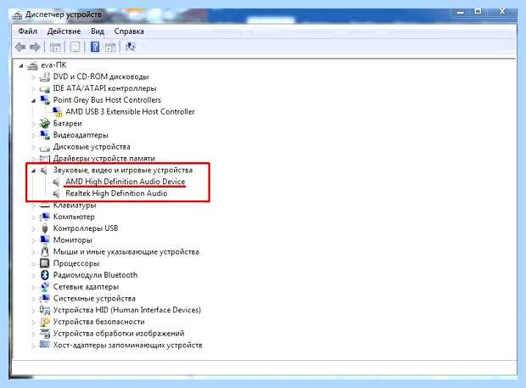The width and height of the screenshot is (526, 388).
Task: Open the Справка menu
Action: click(x=129, y=31)
